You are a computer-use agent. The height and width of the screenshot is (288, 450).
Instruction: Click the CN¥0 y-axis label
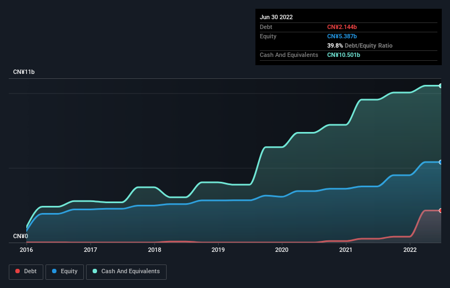pos(21,236)
